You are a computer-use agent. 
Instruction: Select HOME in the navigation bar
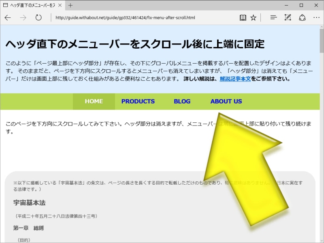tap(94, 101)
